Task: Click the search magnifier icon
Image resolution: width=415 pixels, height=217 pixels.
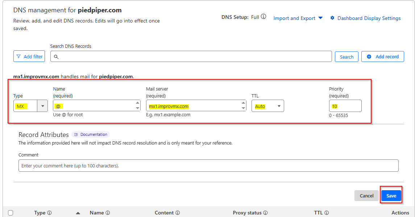Action: click(x=56, y=57)
